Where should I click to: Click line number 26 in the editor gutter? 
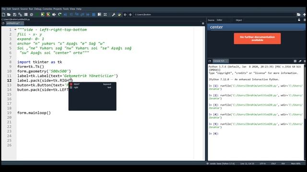(9, 145)
